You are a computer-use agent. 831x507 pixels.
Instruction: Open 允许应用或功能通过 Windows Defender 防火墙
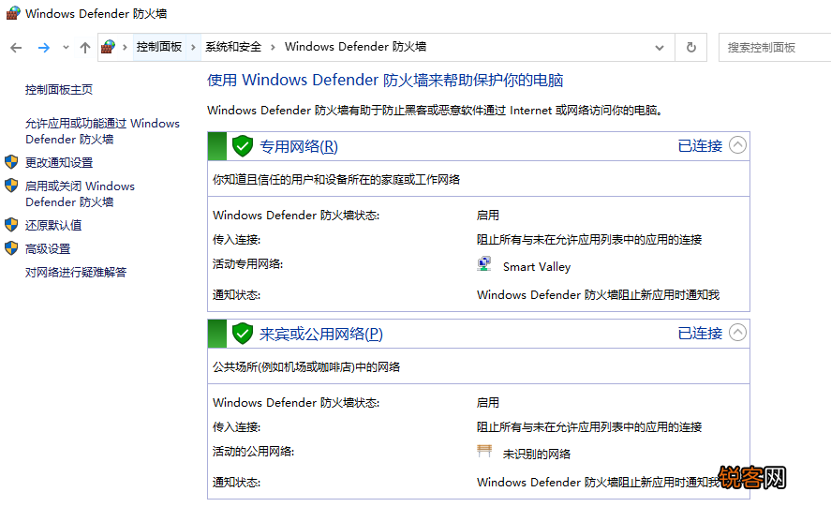(x=102, y=131)
